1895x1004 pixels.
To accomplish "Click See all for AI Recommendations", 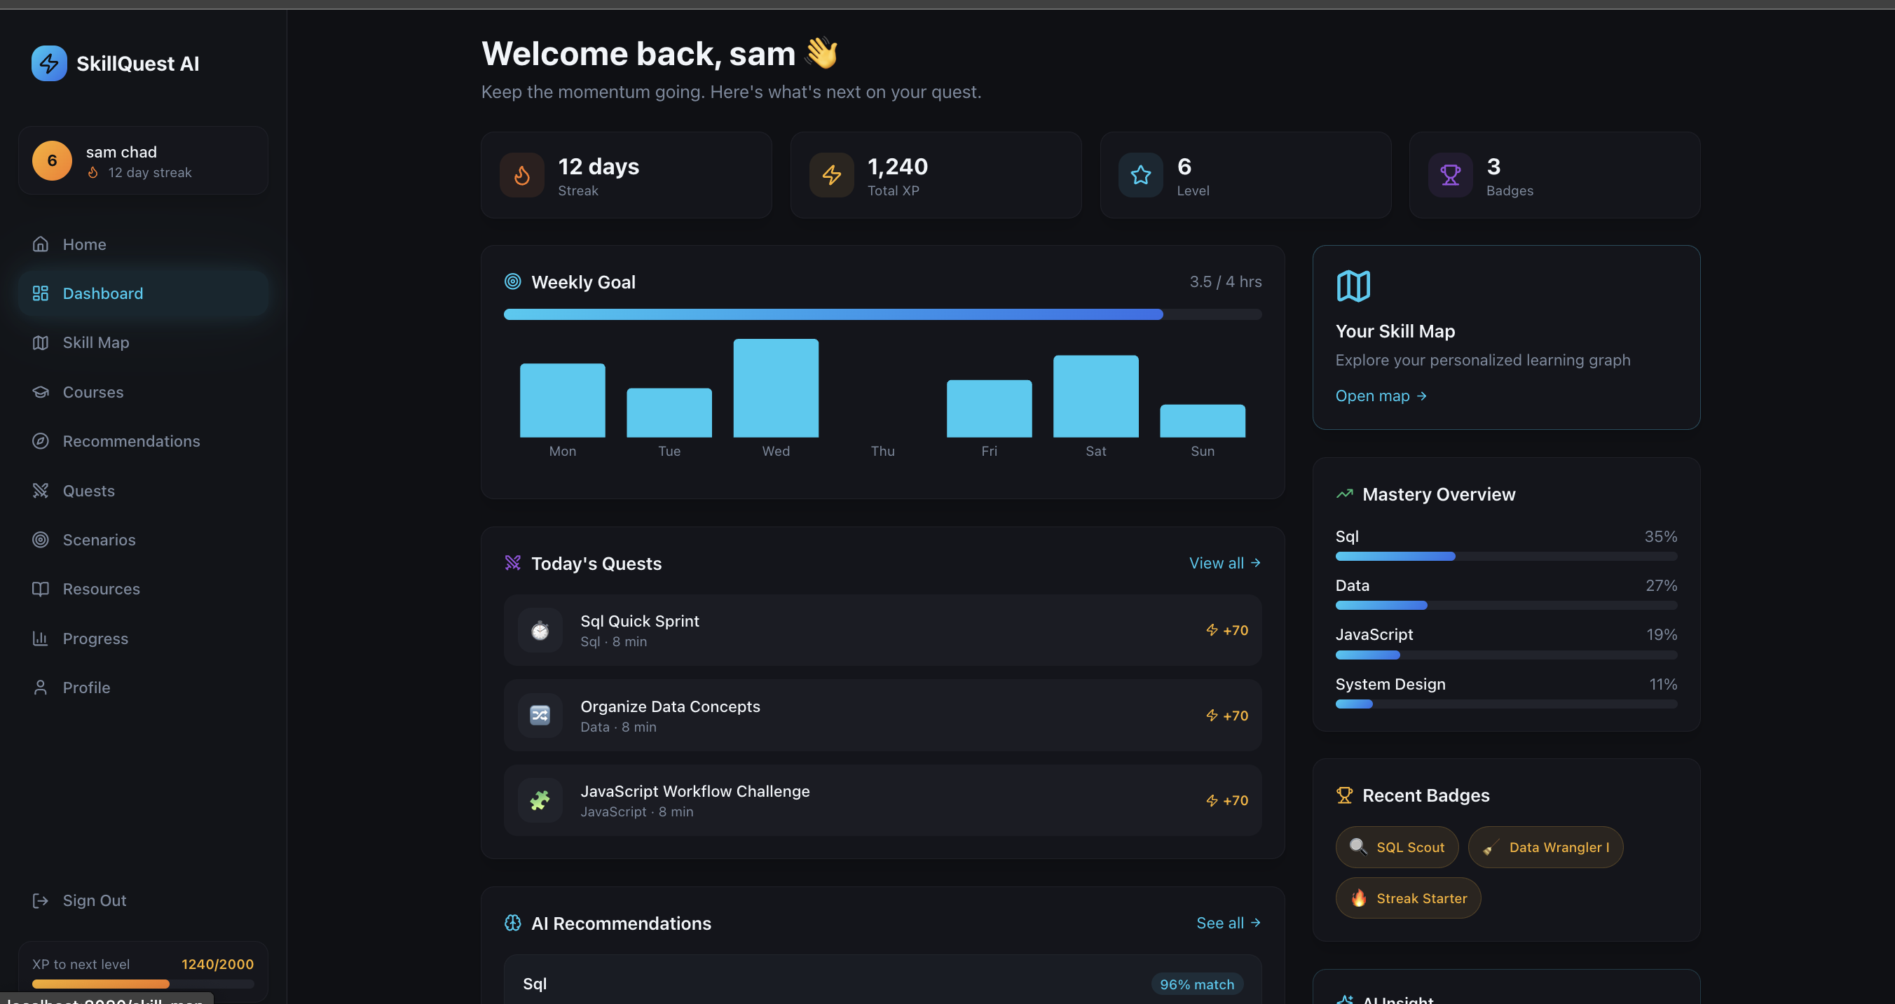I will (x=1228, y=923).
